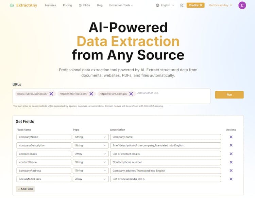Delete the socialMediaLinks field row
The height and width of the screenshot is (198, 255).
coord(231,179)
